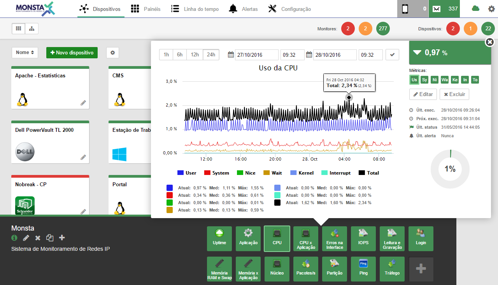498x285 pixels.
Task: Open the Tráfego monitor tile
Action: pyautogui.click(x=392, y=269)
